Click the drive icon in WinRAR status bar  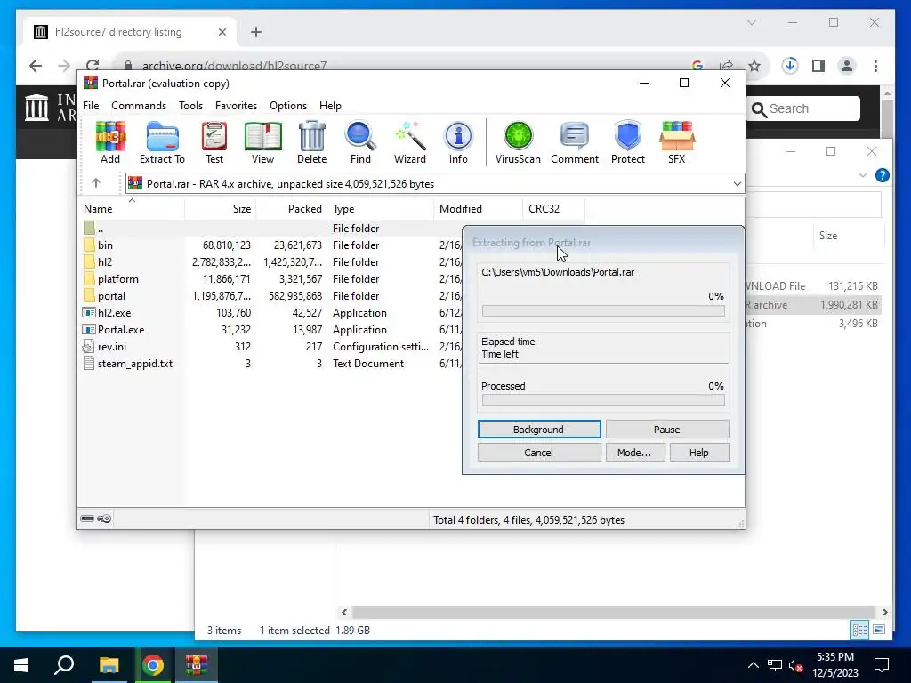click(x=87, y=518)
